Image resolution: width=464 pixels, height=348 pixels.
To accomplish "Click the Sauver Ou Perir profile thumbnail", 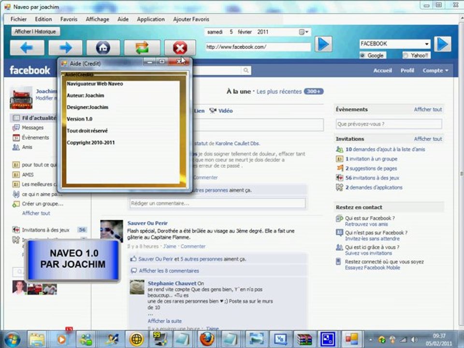I will click(112, 231).
